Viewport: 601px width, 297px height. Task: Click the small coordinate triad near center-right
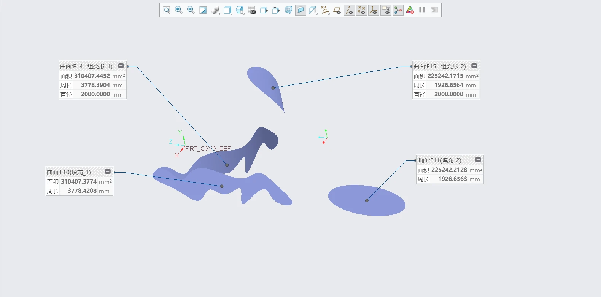(324, 137)
